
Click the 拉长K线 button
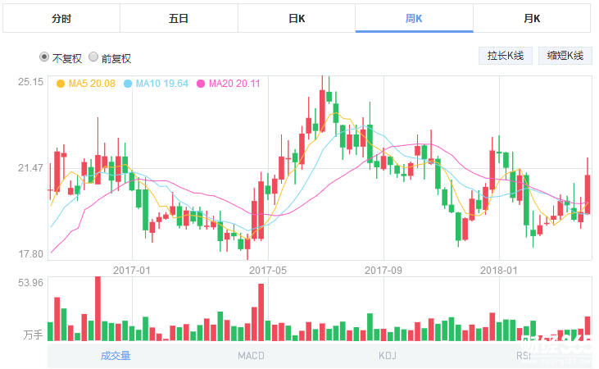click(x=506, y=56)
